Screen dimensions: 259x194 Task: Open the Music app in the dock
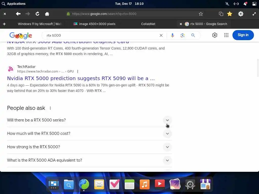coord(144,184)
